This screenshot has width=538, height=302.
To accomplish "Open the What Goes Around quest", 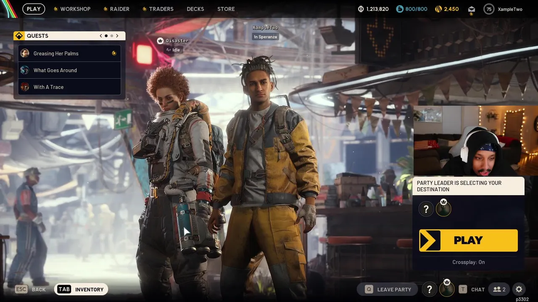I will [x=69, y=70].
